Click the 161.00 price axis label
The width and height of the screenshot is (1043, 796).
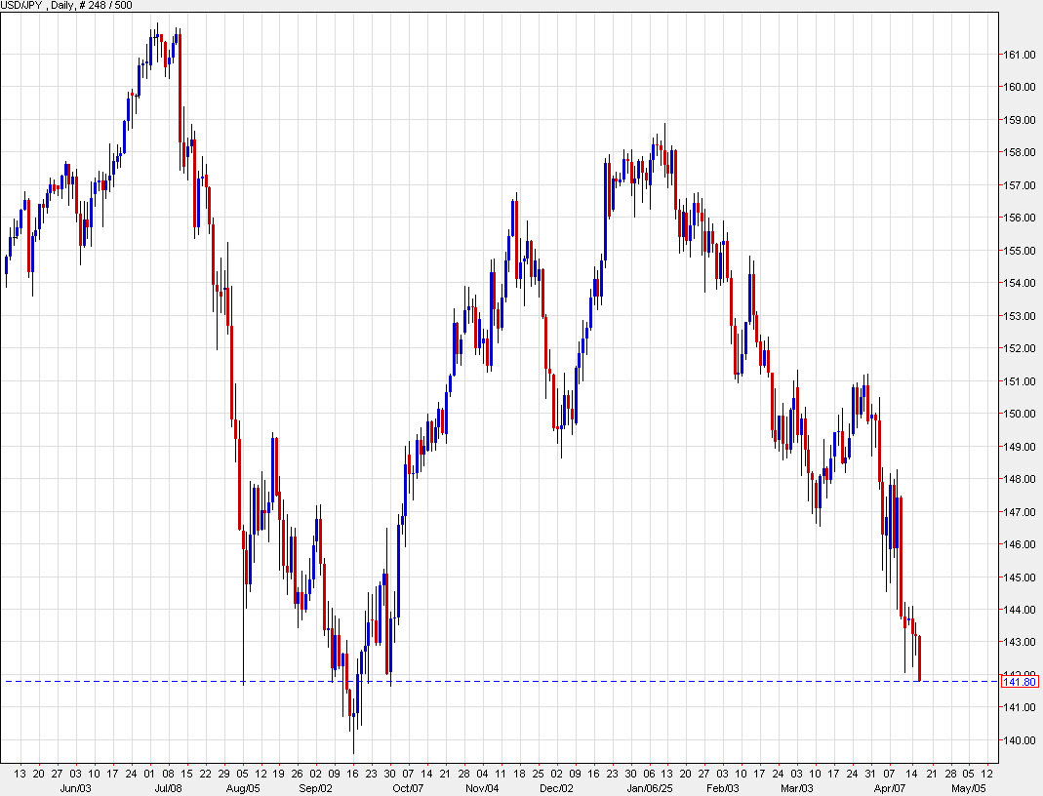click(x=1020, y=56)
